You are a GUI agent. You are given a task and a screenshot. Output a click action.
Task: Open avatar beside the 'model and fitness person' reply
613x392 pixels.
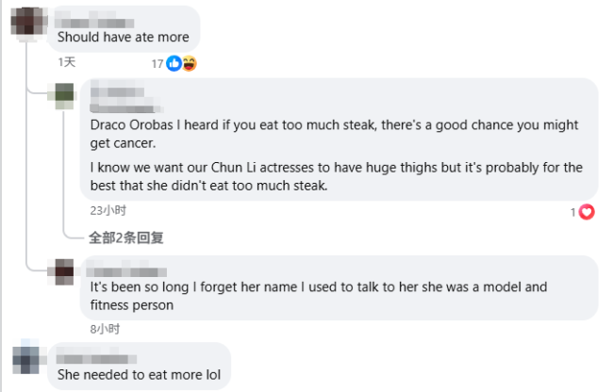(64, 272)
